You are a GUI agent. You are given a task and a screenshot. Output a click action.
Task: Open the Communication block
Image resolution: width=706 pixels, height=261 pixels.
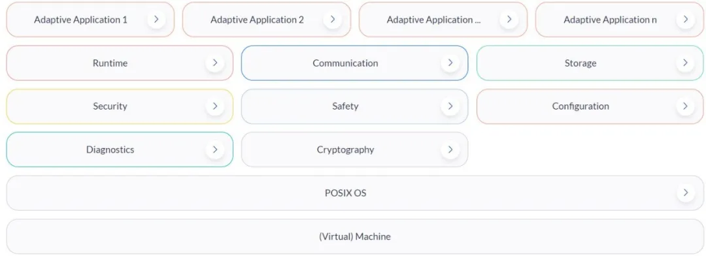(x=355, y=63)
